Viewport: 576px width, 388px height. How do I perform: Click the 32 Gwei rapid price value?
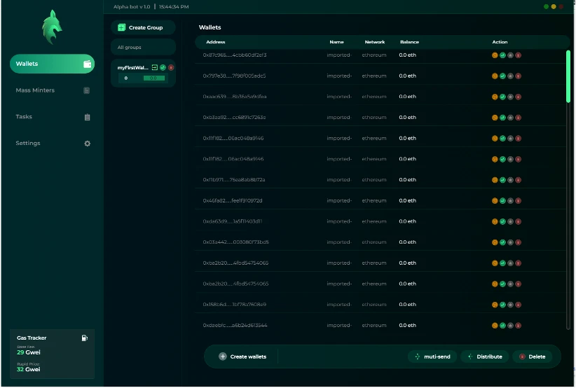[29, 370]
